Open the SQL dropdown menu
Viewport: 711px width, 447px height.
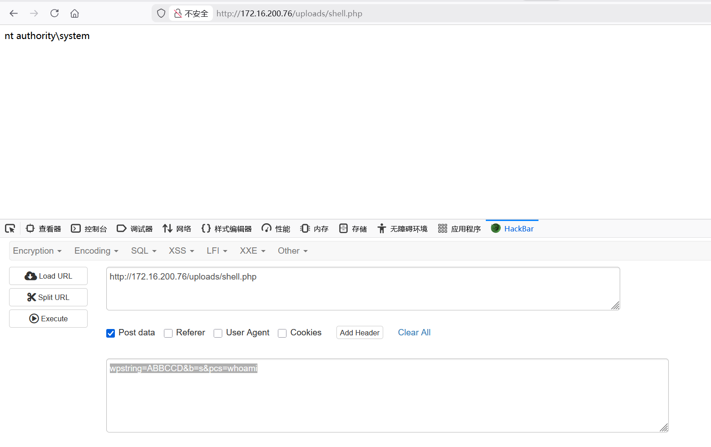[143, 251]
